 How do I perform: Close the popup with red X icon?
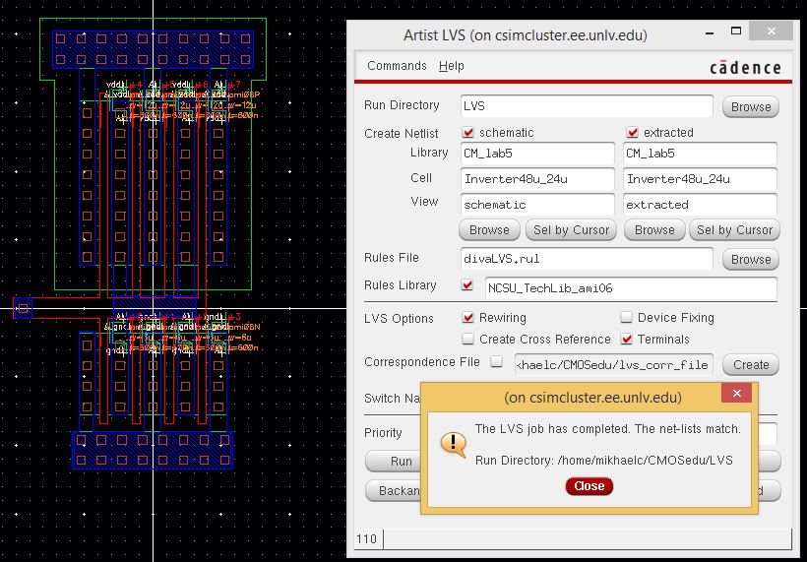tap(735, 395)
